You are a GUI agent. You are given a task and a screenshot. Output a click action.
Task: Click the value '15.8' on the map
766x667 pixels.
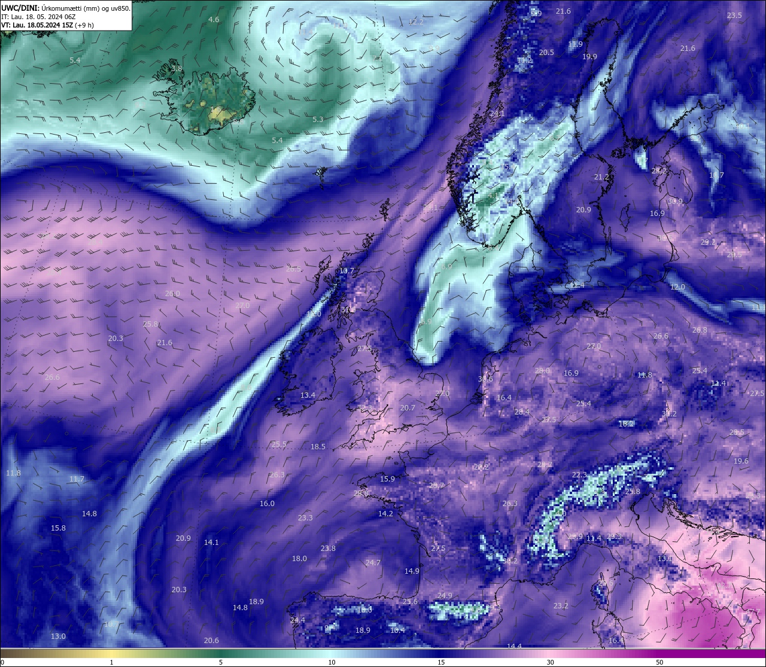[58, 528]
